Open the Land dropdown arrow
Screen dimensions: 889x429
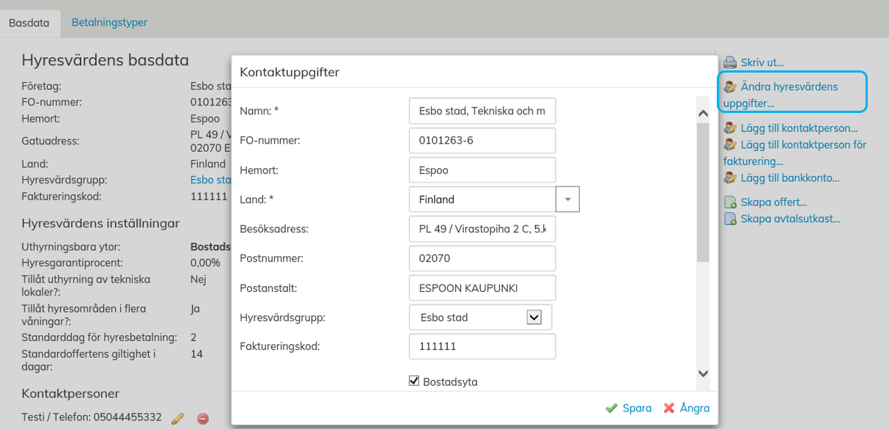coord(567,199)
